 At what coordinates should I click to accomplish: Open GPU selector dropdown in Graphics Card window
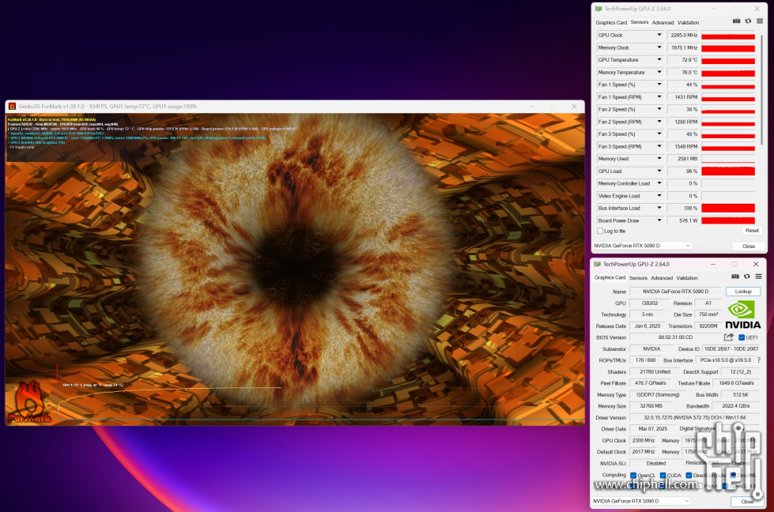(641, 501)
